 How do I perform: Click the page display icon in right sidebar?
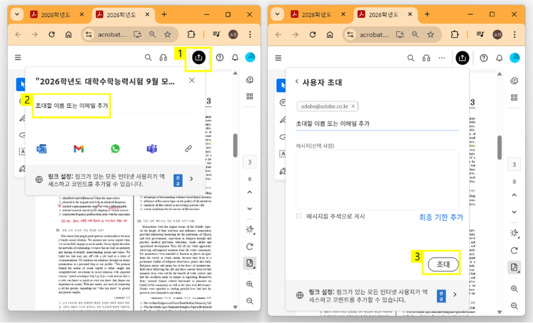coord(515,268)
